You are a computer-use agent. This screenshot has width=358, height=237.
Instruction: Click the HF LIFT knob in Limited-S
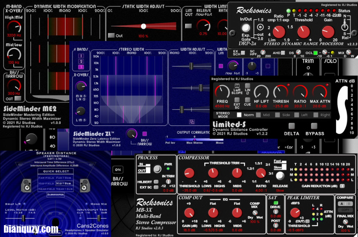261,91
